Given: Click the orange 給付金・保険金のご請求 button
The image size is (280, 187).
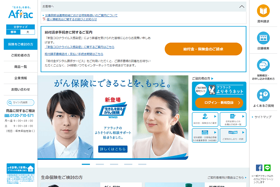Looking at the screenshot, I should click(x=203, y=49).
